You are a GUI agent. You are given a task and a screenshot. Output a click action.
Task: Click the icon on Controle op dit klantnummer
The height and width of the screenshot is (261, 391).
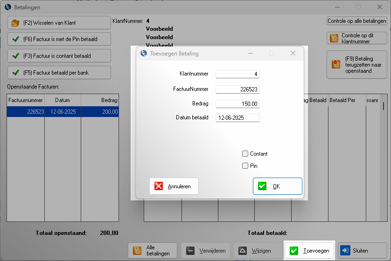[334, 38]
